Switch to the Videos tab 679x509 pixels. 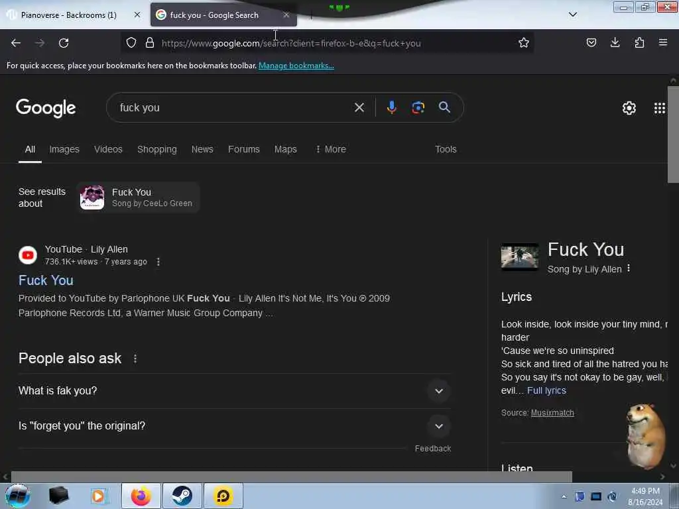[108, 149]
